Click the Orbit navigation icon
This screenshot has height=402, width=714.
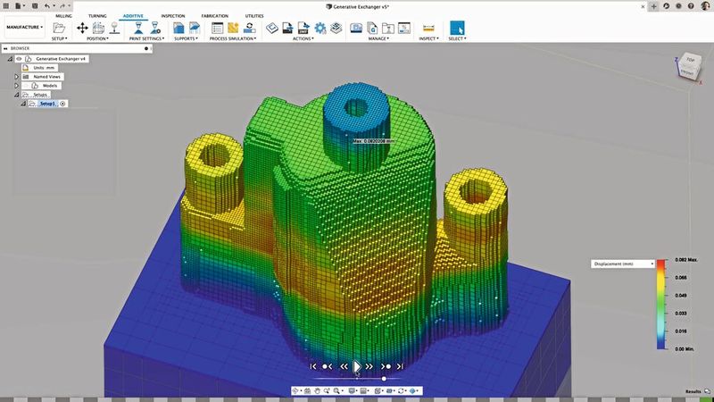pos(296,390)
